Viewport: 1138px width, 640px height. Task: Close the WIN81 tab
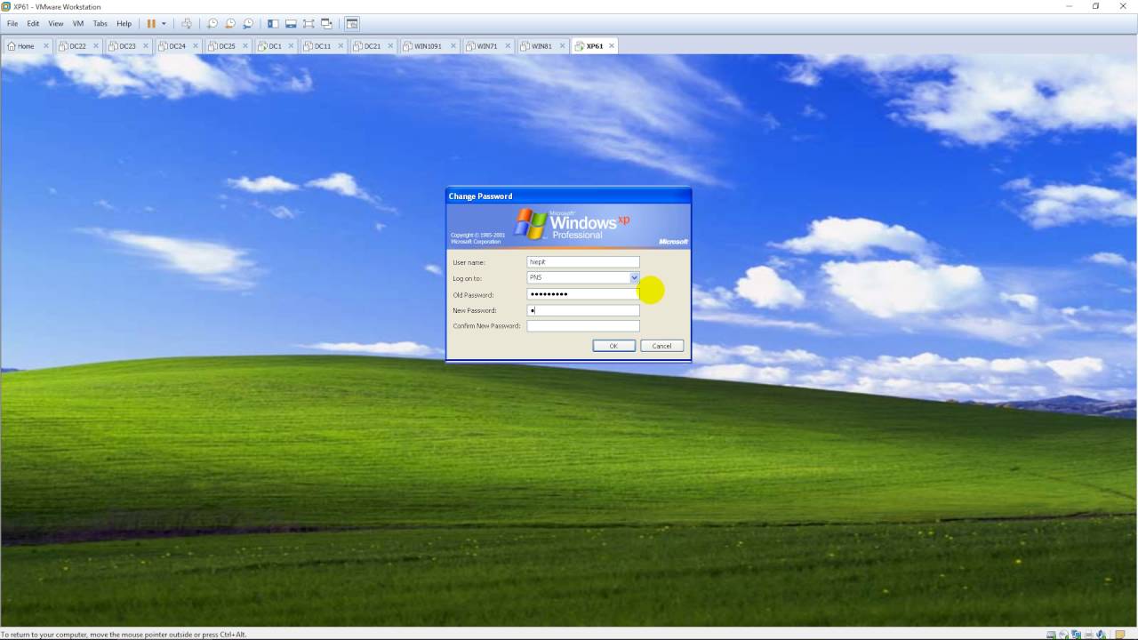562,46
